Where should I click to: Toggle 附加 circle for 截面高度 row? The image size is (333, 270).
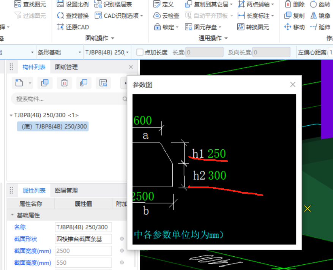point(122,262)
